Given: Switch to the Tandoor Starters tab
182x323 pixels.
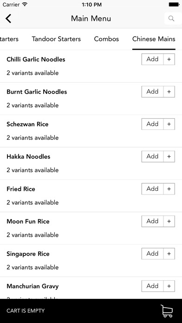Looking at the screenshot, I should coord(56,39).
